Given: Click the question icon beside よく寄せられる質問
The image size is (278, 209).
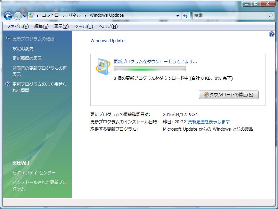Looking at the screenshot, I should pyautogui.click(x=8, y=84).
